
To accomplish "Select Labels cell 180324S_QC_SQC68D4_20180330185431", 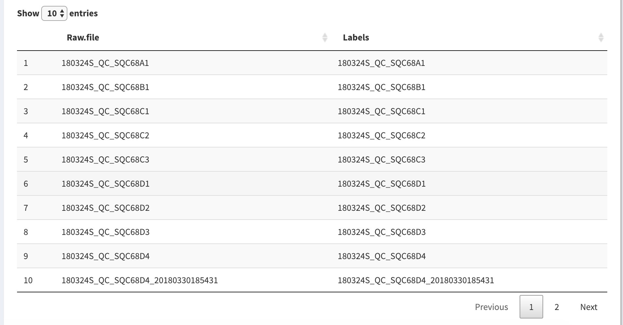I will point(416,280).
